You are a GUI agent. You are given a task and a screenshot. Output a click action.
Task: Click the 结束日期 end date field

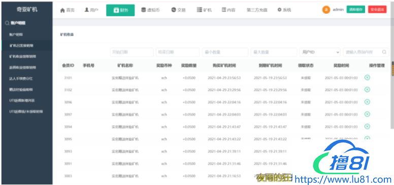(x=178, y=52)
